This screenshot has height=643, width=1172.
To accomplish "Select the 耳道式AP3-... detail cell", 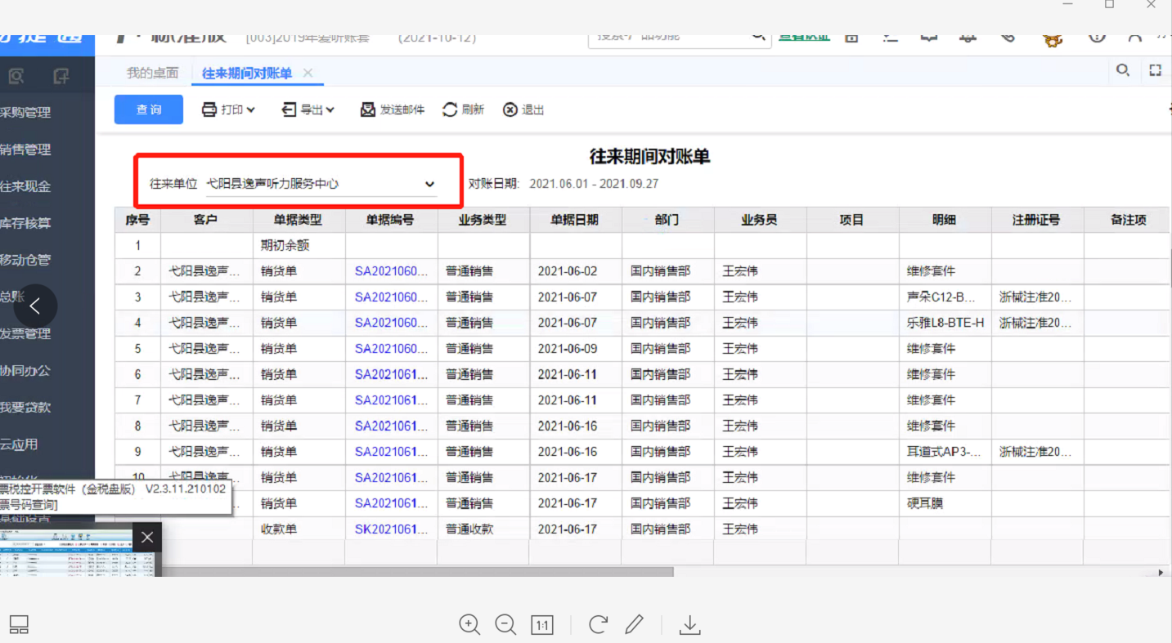I will pyautogui.click(x=944, y=452).
